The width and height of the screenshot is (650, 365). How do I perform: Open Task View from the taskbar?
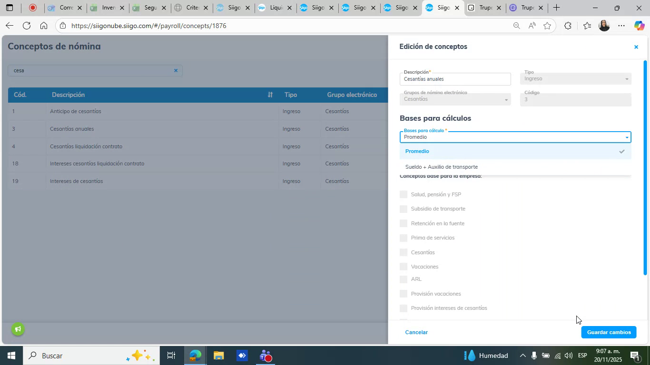pyautogui.click(x=171, y=355)
